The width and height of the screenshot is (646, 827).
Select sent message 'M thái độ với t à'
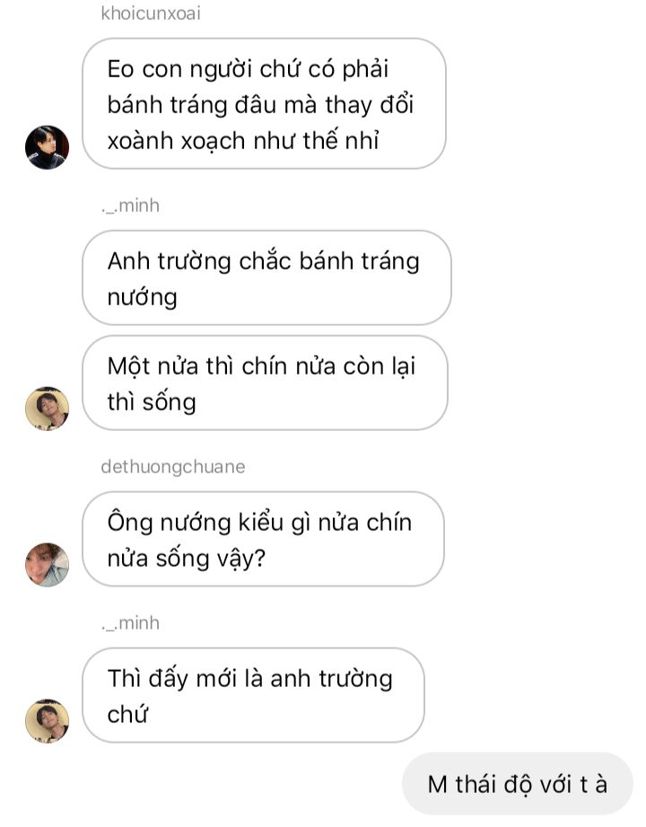tap(518, 784)
